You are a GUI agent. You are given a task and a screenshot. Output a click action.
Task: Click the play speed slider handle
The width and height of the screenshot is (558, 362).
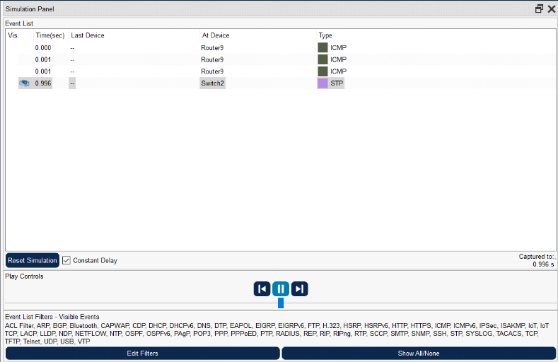281,303
